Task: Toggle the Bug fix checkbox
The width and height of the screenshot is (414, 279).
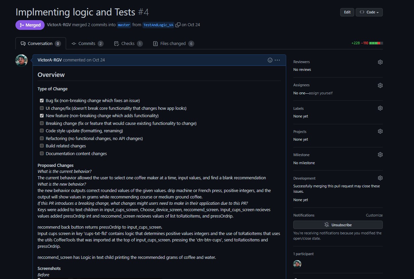Action: pyautogui.click(x=42, y=100)
